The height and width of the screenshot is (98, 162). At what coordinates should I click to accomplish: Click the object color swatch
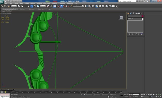tap(142, 16)
